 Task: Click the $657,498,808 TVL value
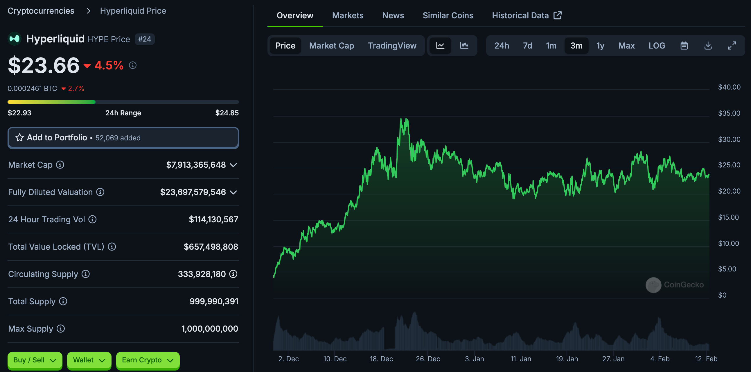tap(211, 247)
